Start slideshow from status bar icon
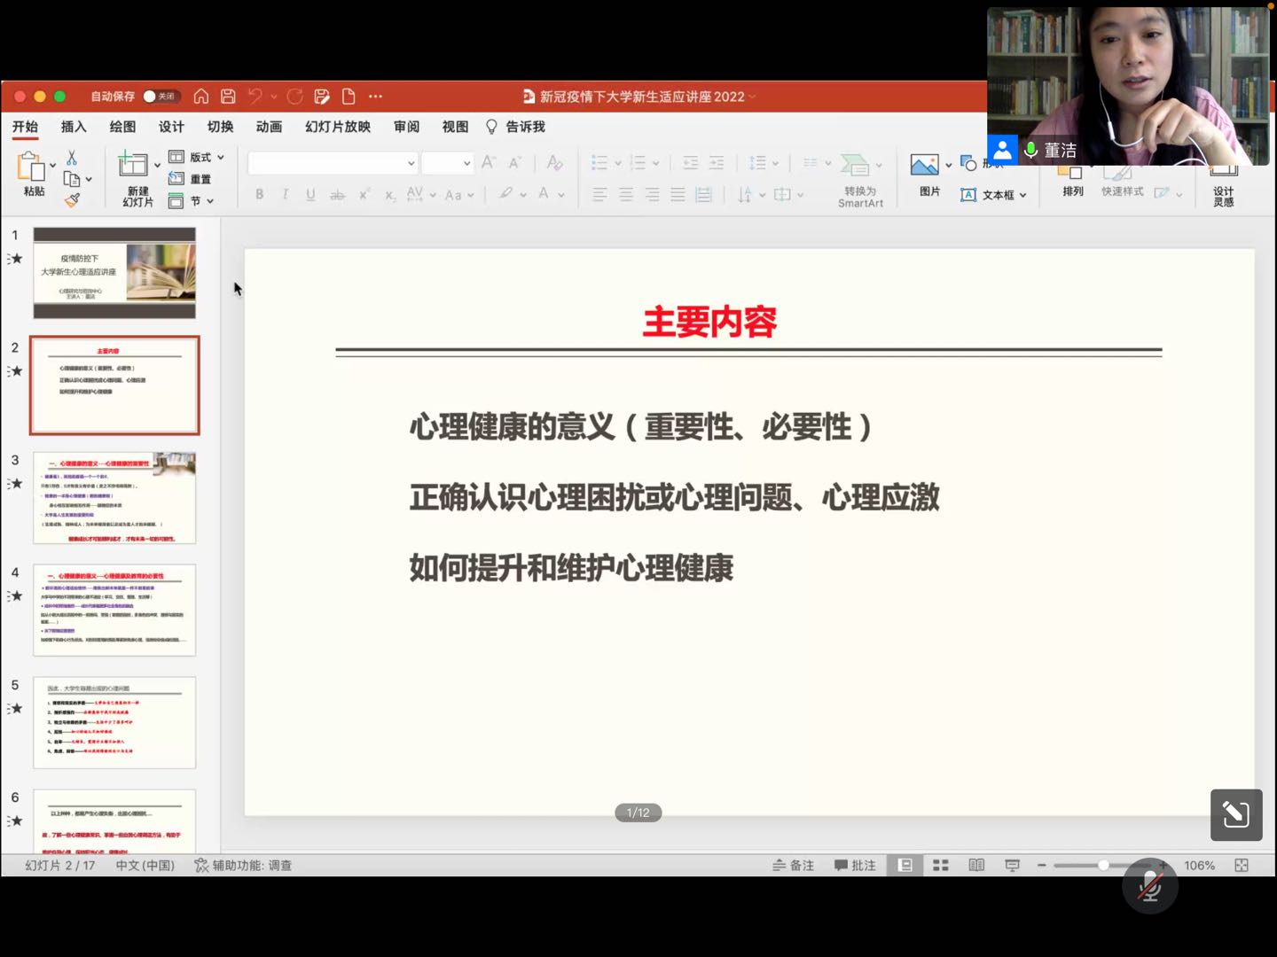The image size is (1277, 957). 1012,865
